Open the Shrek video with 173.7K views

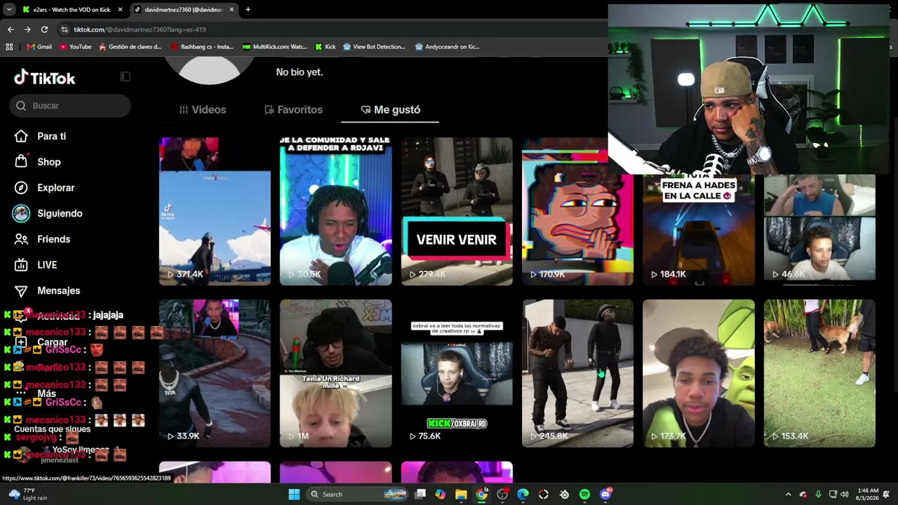pos(699,373)
